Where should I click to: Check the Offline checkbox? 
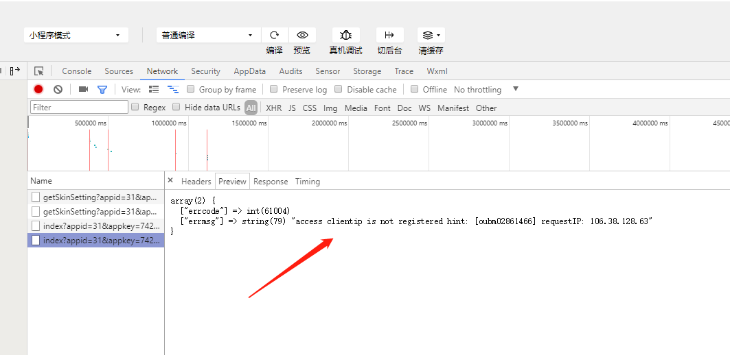(x=414, y=89)
